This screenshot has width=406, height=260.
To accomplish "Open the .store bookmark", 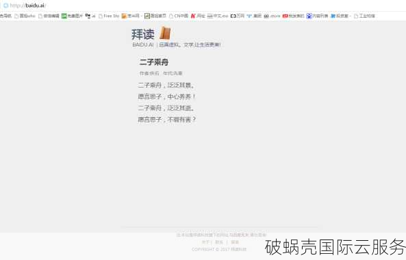I will [x=272, y=16].
